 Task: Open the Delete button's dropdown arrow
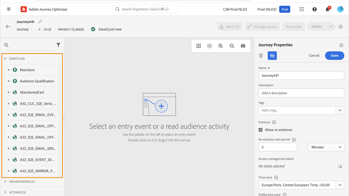[331, 26]
